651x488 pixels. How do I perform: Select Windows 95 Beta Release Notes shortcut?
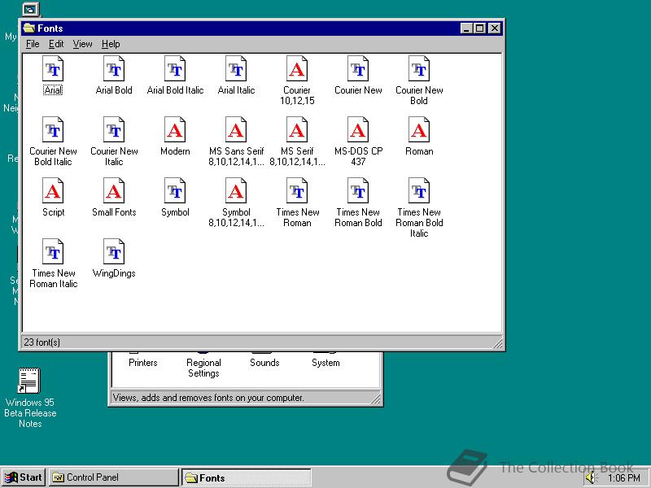click(29, 398)
